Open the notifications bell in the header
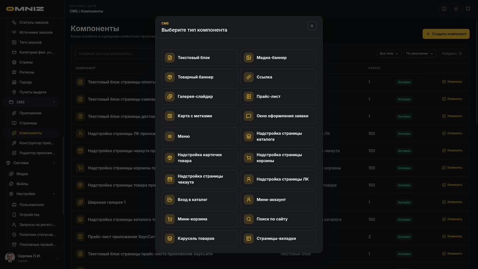 pyautogui.click(x=468, y=9)
